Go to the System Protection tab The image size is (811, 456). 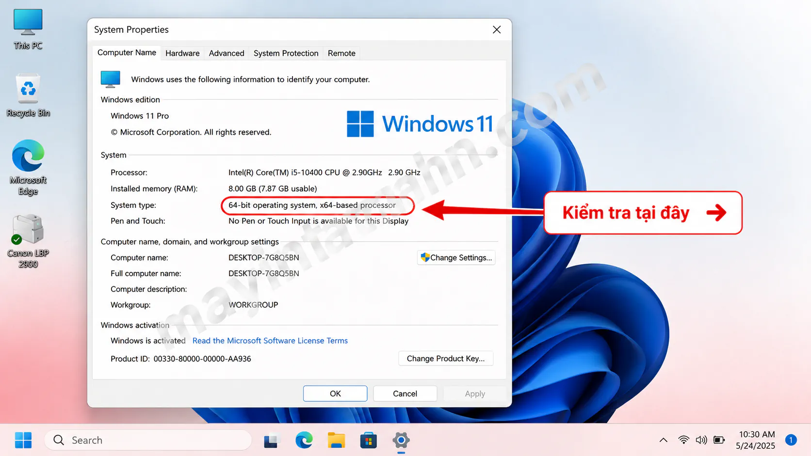(x=286, y=53)
